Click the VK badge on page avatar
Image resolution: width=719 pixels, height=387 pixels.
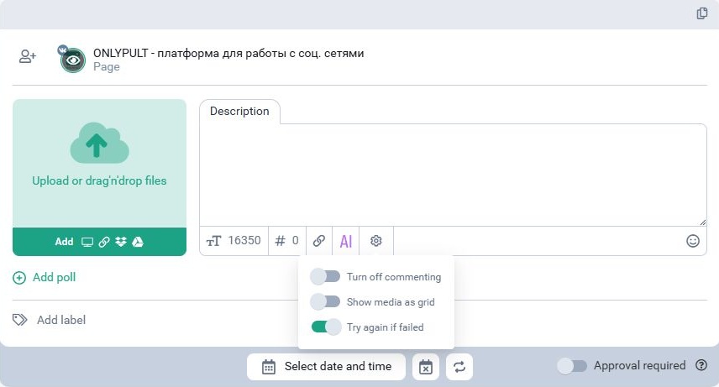[x=63, y=50]
